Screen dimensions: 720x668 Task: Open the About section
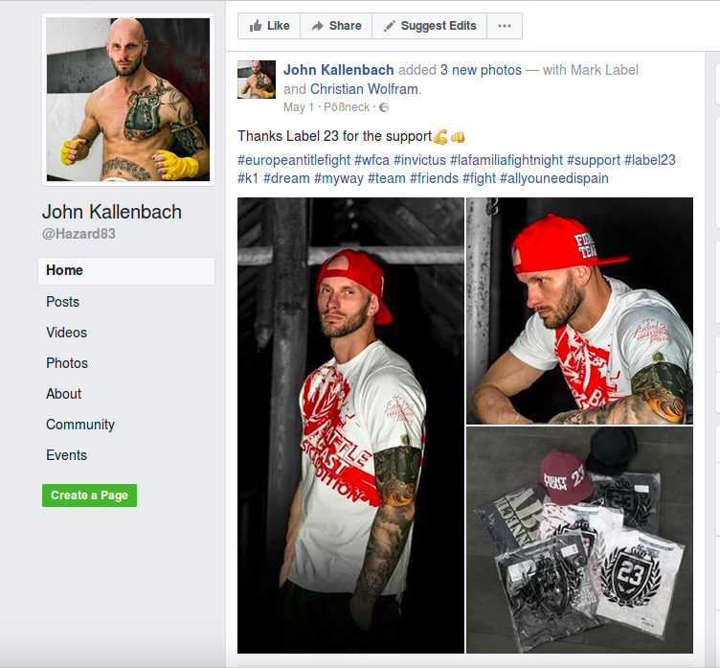point(63,394)
